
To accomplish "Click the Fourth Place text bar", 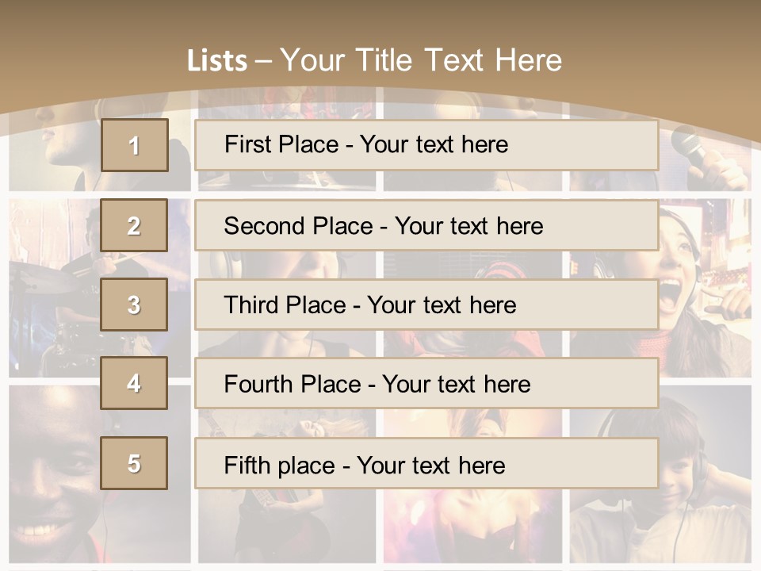I will pyautogui.click(x=426, y=384).
